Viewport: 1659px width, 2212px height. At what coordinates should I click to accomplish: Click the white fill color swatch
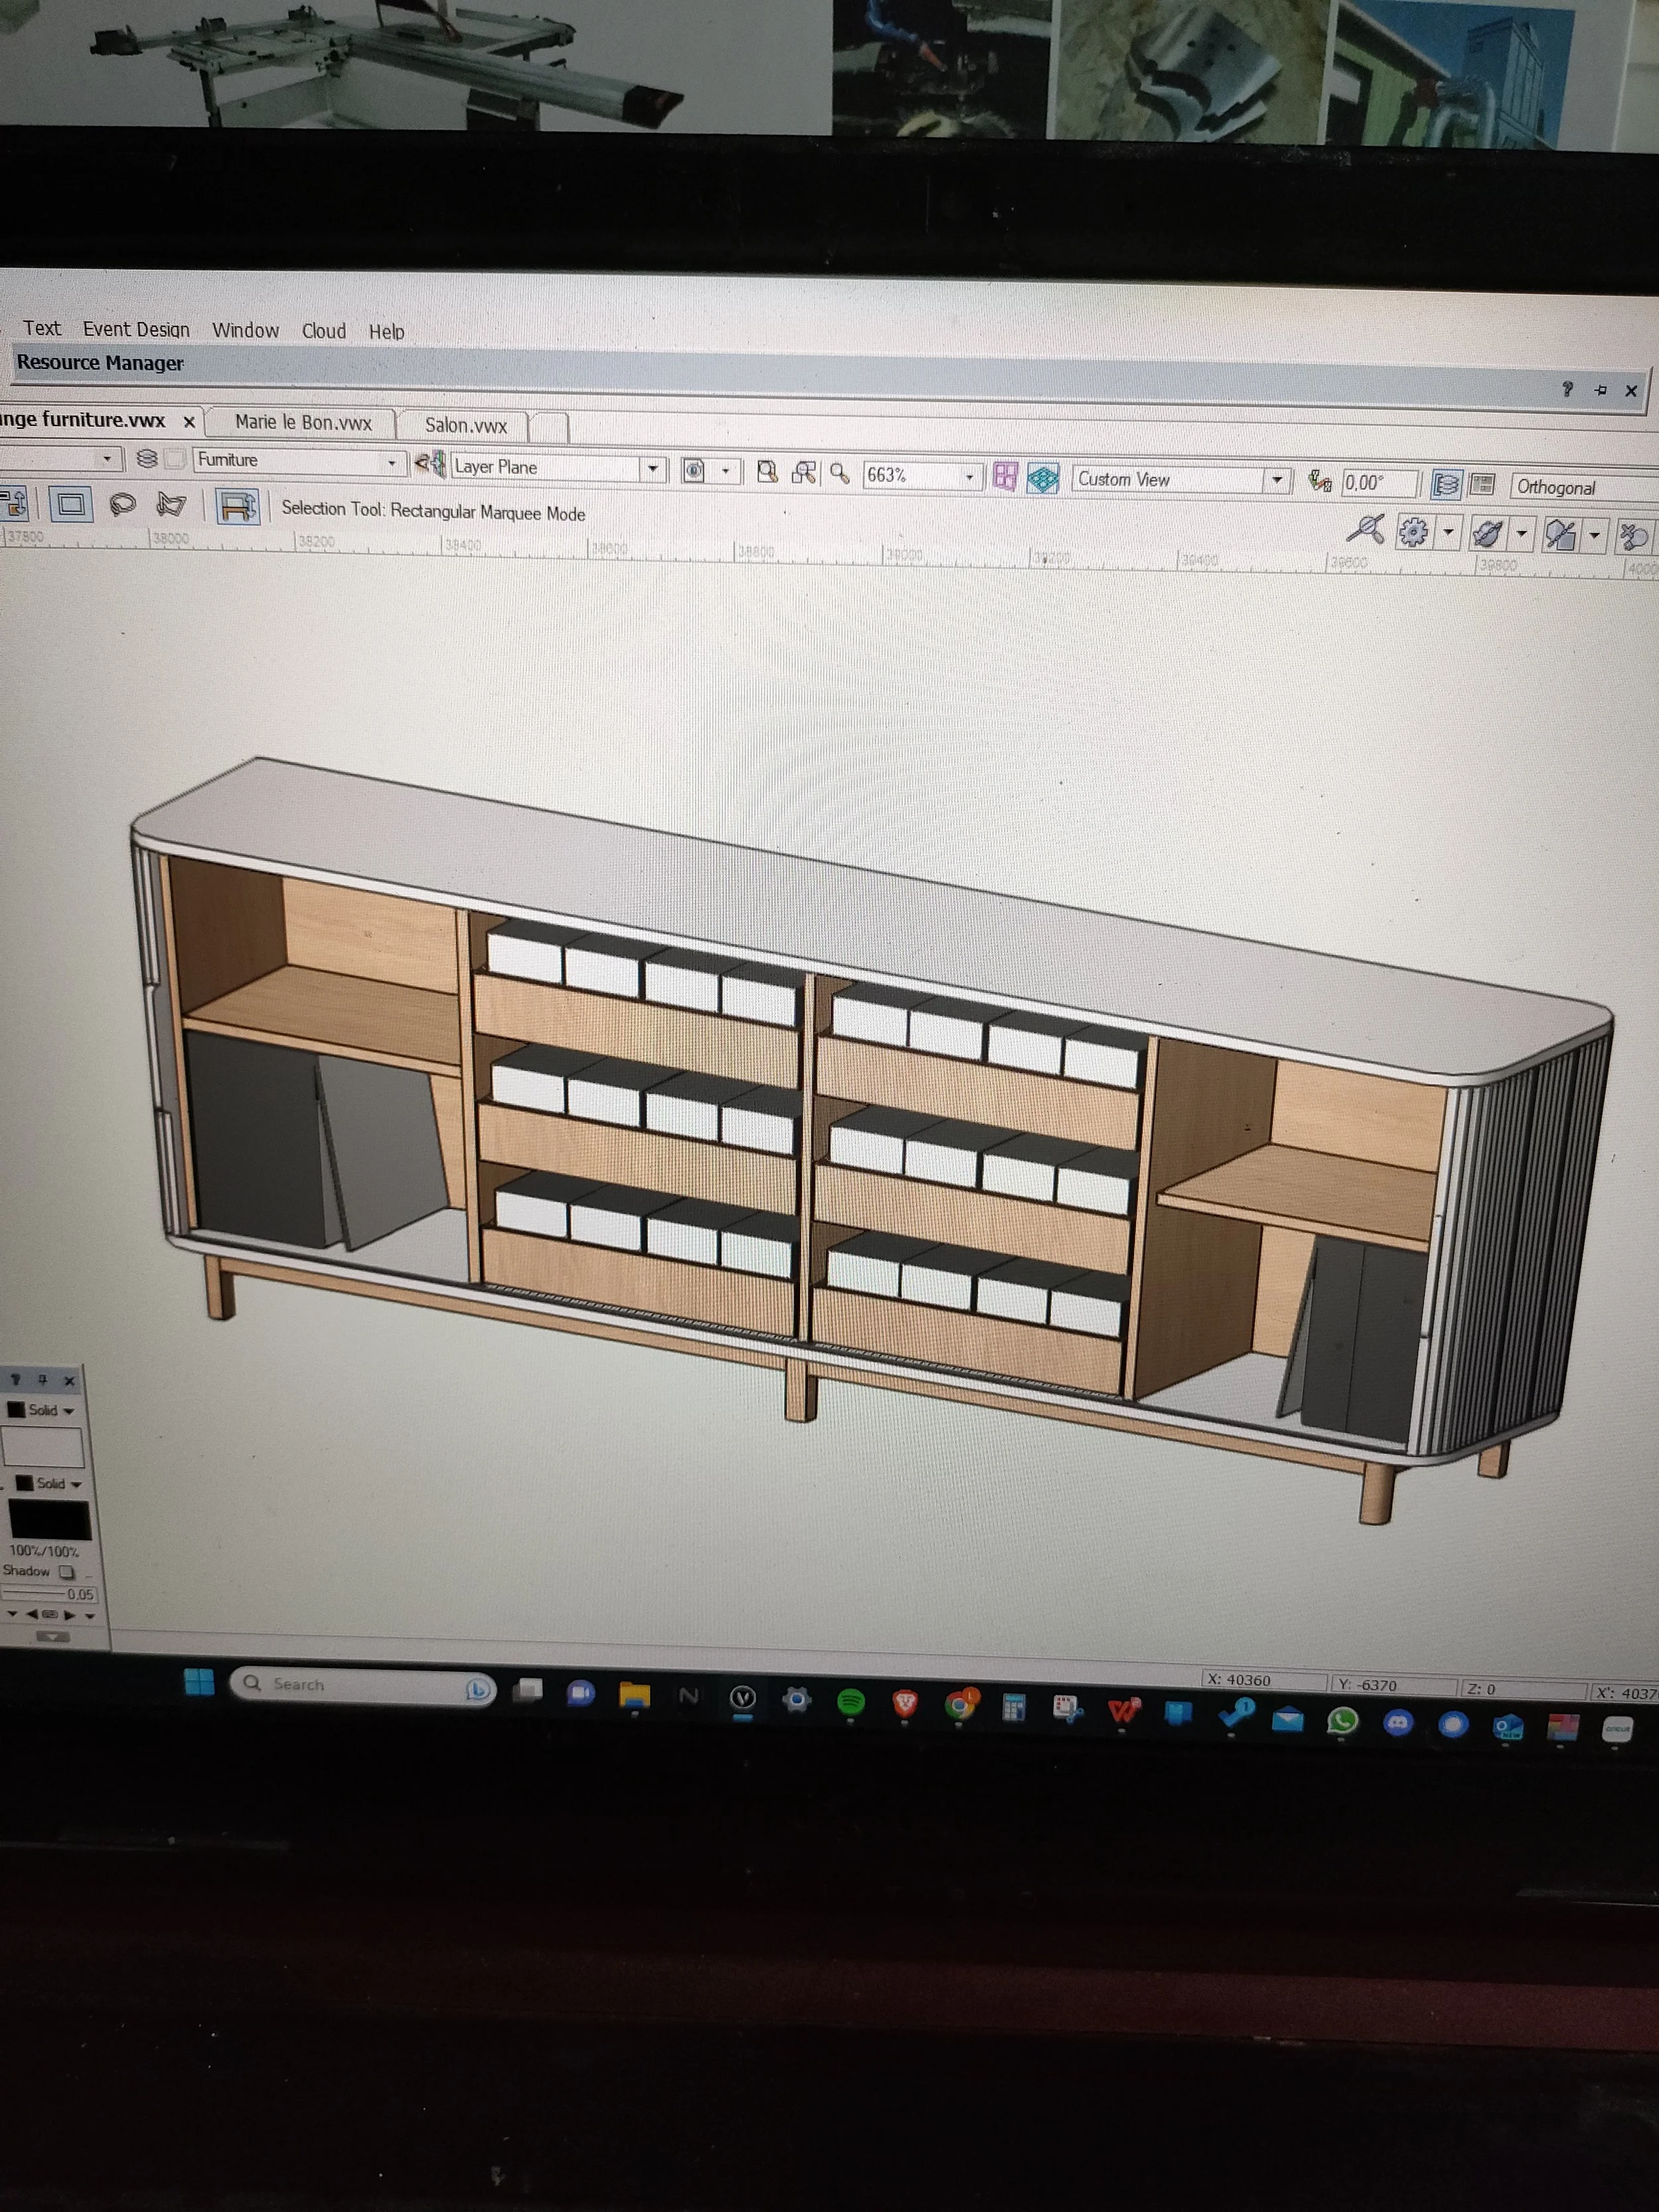pyautogui.click(x=43, y=1447)
